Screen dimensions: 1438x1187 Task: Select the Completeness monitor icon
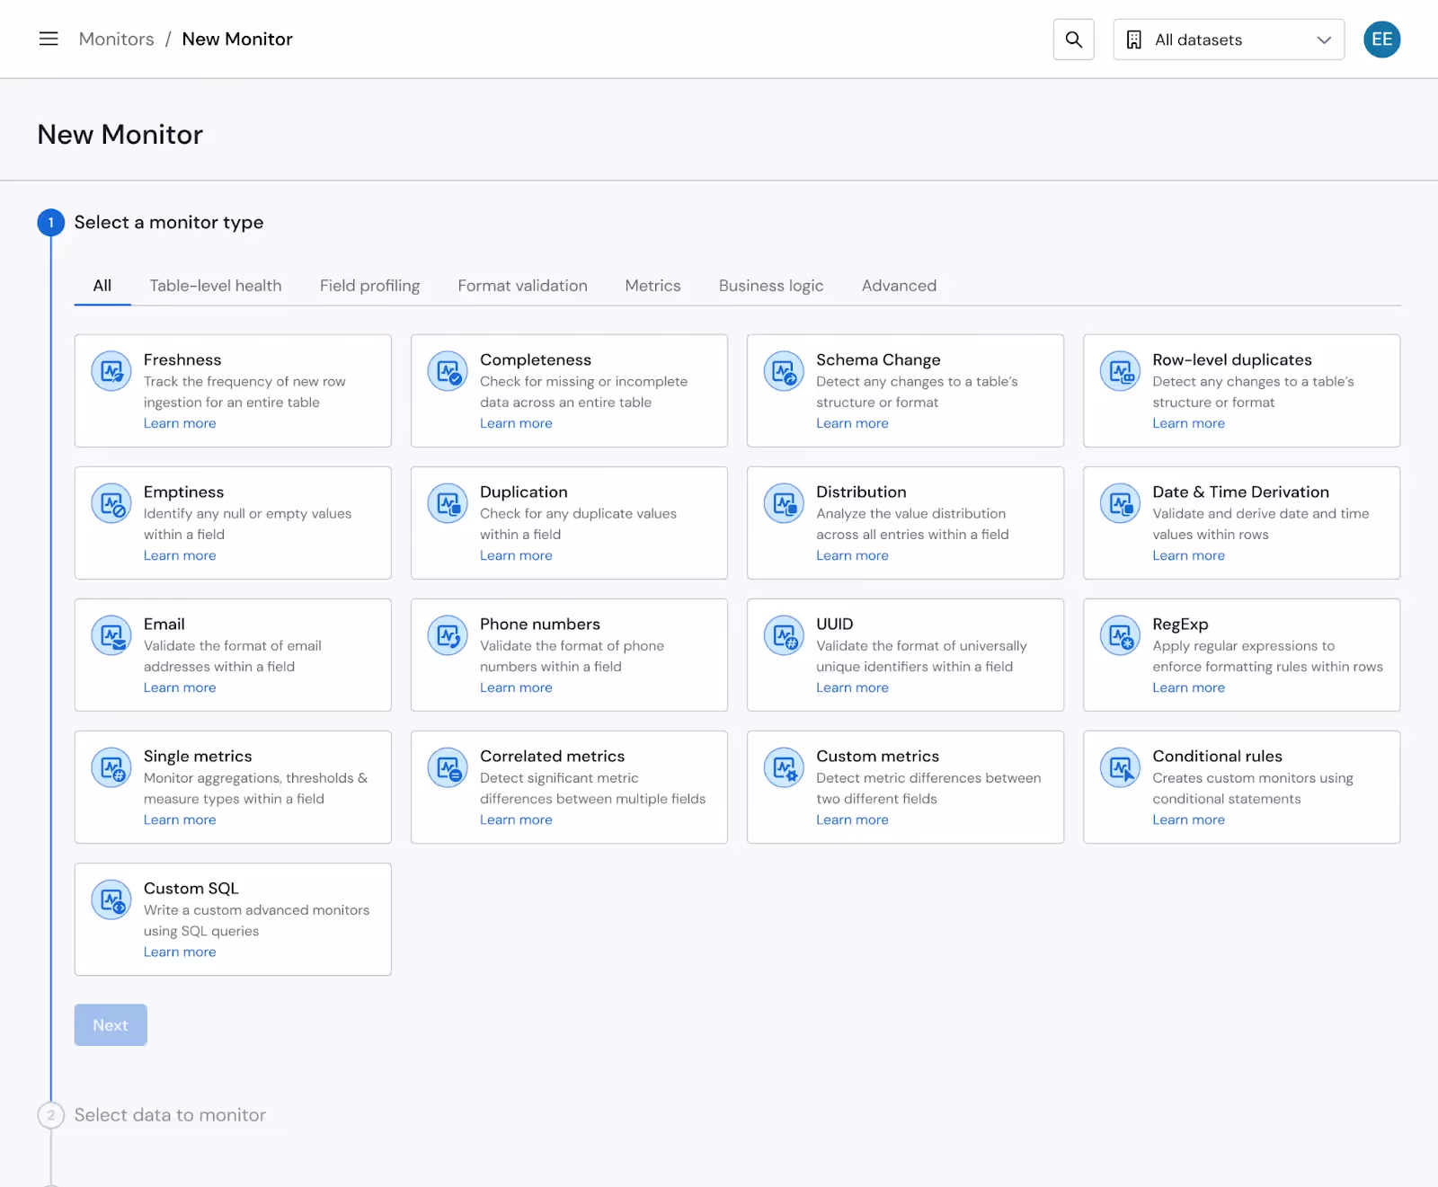pos(448,371)
